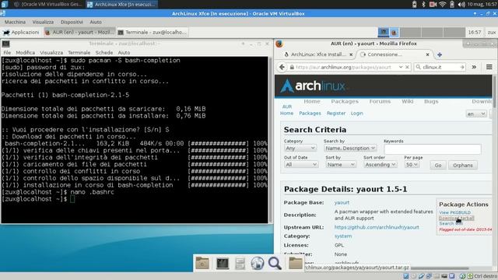Image resolution: width=498 pixels, height=280 pixels.
Task: Select AUR yaourt Mozilla panel taskbar button
Action: coord(79,32)
